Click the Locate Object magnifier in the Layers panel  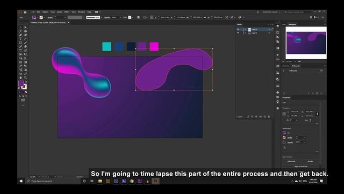pyautogui.click(x=252, y=116)
